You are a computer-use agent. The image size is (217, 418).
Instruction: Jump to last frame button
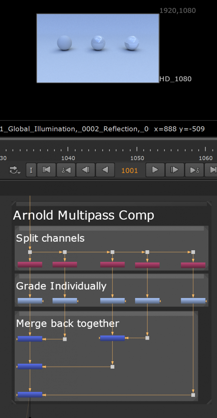tap(212, 170)
